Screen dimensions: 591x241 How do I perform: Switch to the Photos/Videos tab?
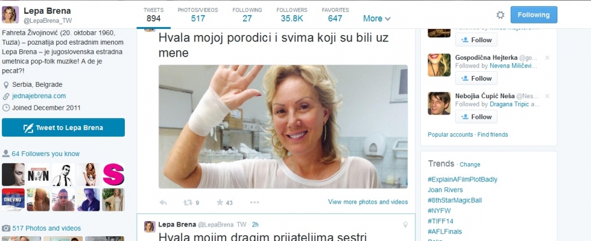point(198,14)
